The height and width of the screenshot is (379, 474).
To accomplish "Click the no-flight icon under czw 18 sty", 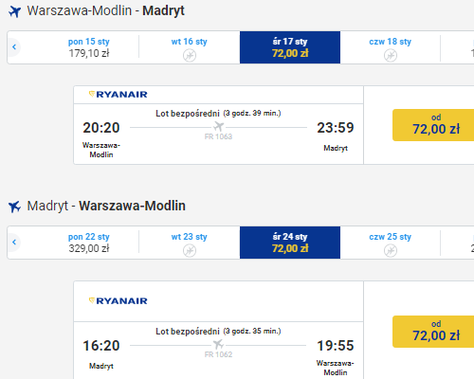I will pos(391,56).
